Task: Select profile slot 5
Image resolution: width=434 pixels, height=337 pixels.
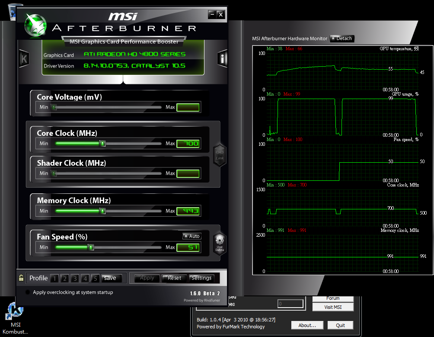Action: [x=96, y=278]
